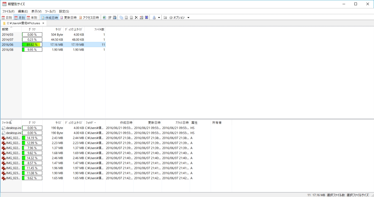Open the 編集(E) menu
Screen dimensions: 374x197
click(23, 11)
